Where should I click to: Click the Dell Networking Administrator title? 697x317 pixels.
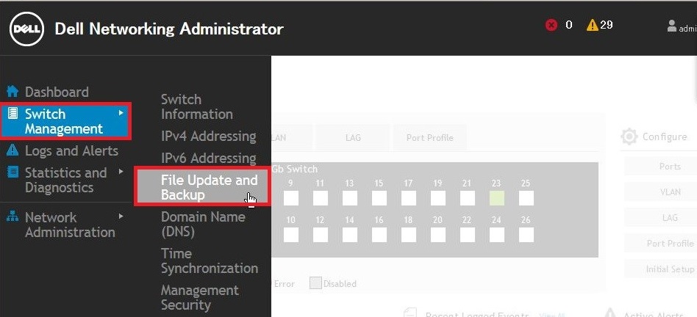click(x=169, y=29)
